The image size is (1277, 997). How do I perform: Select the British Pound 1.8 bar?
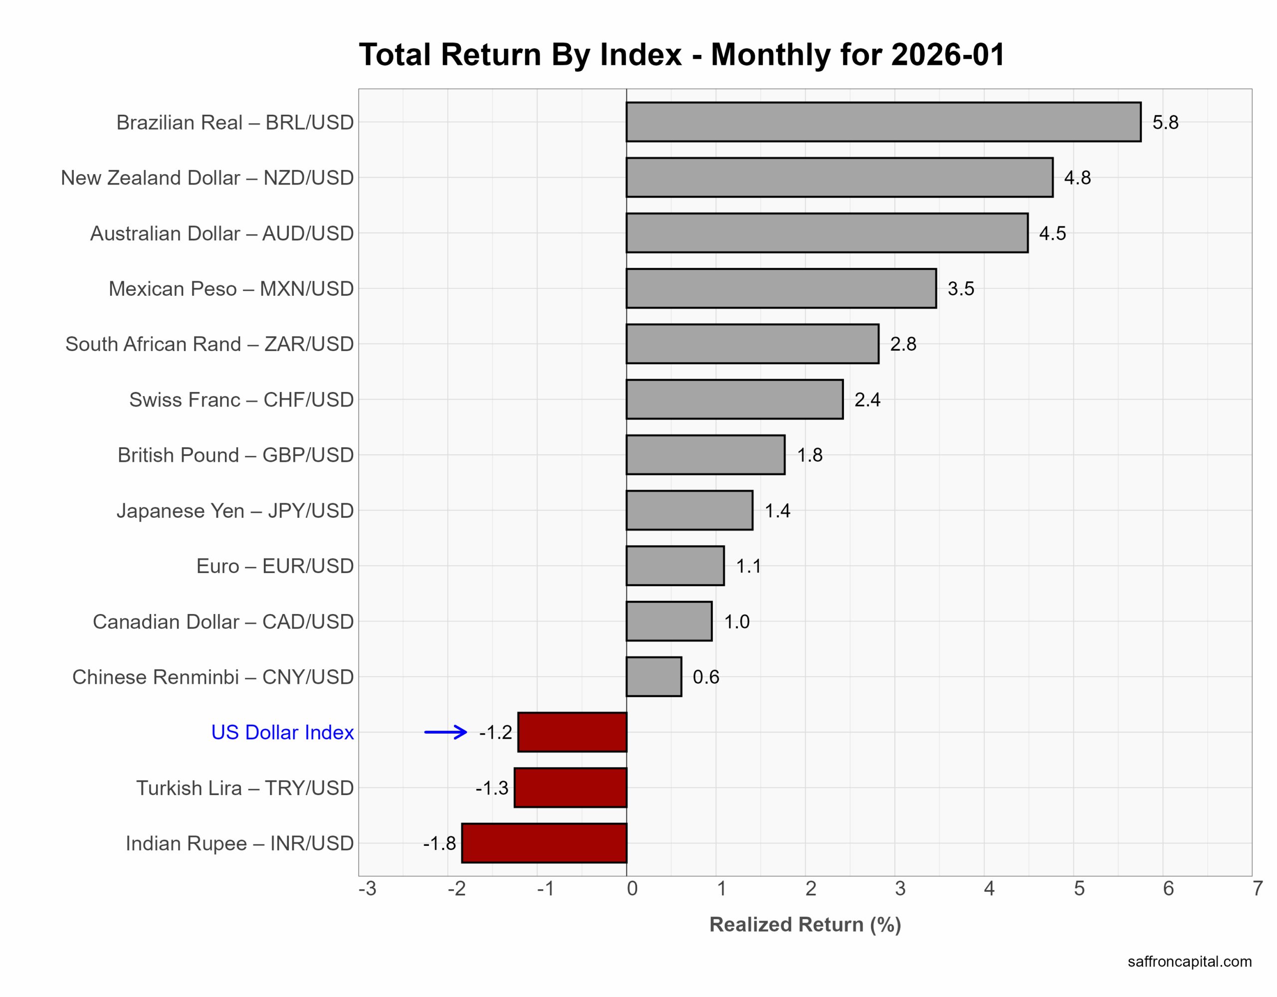pos(705,455)
